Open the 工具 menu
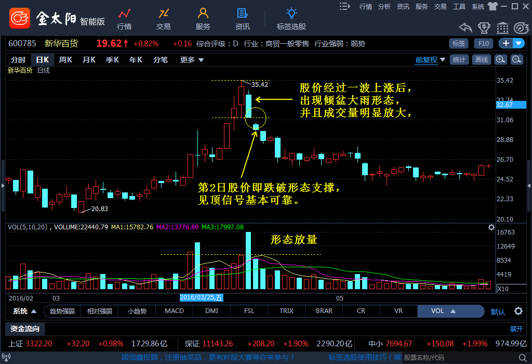532x364 pixels. (459, 6)
